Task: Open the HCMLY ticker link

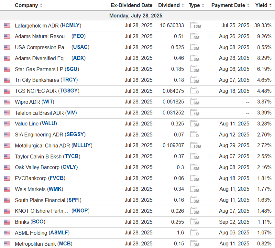Action: point(71,26)
